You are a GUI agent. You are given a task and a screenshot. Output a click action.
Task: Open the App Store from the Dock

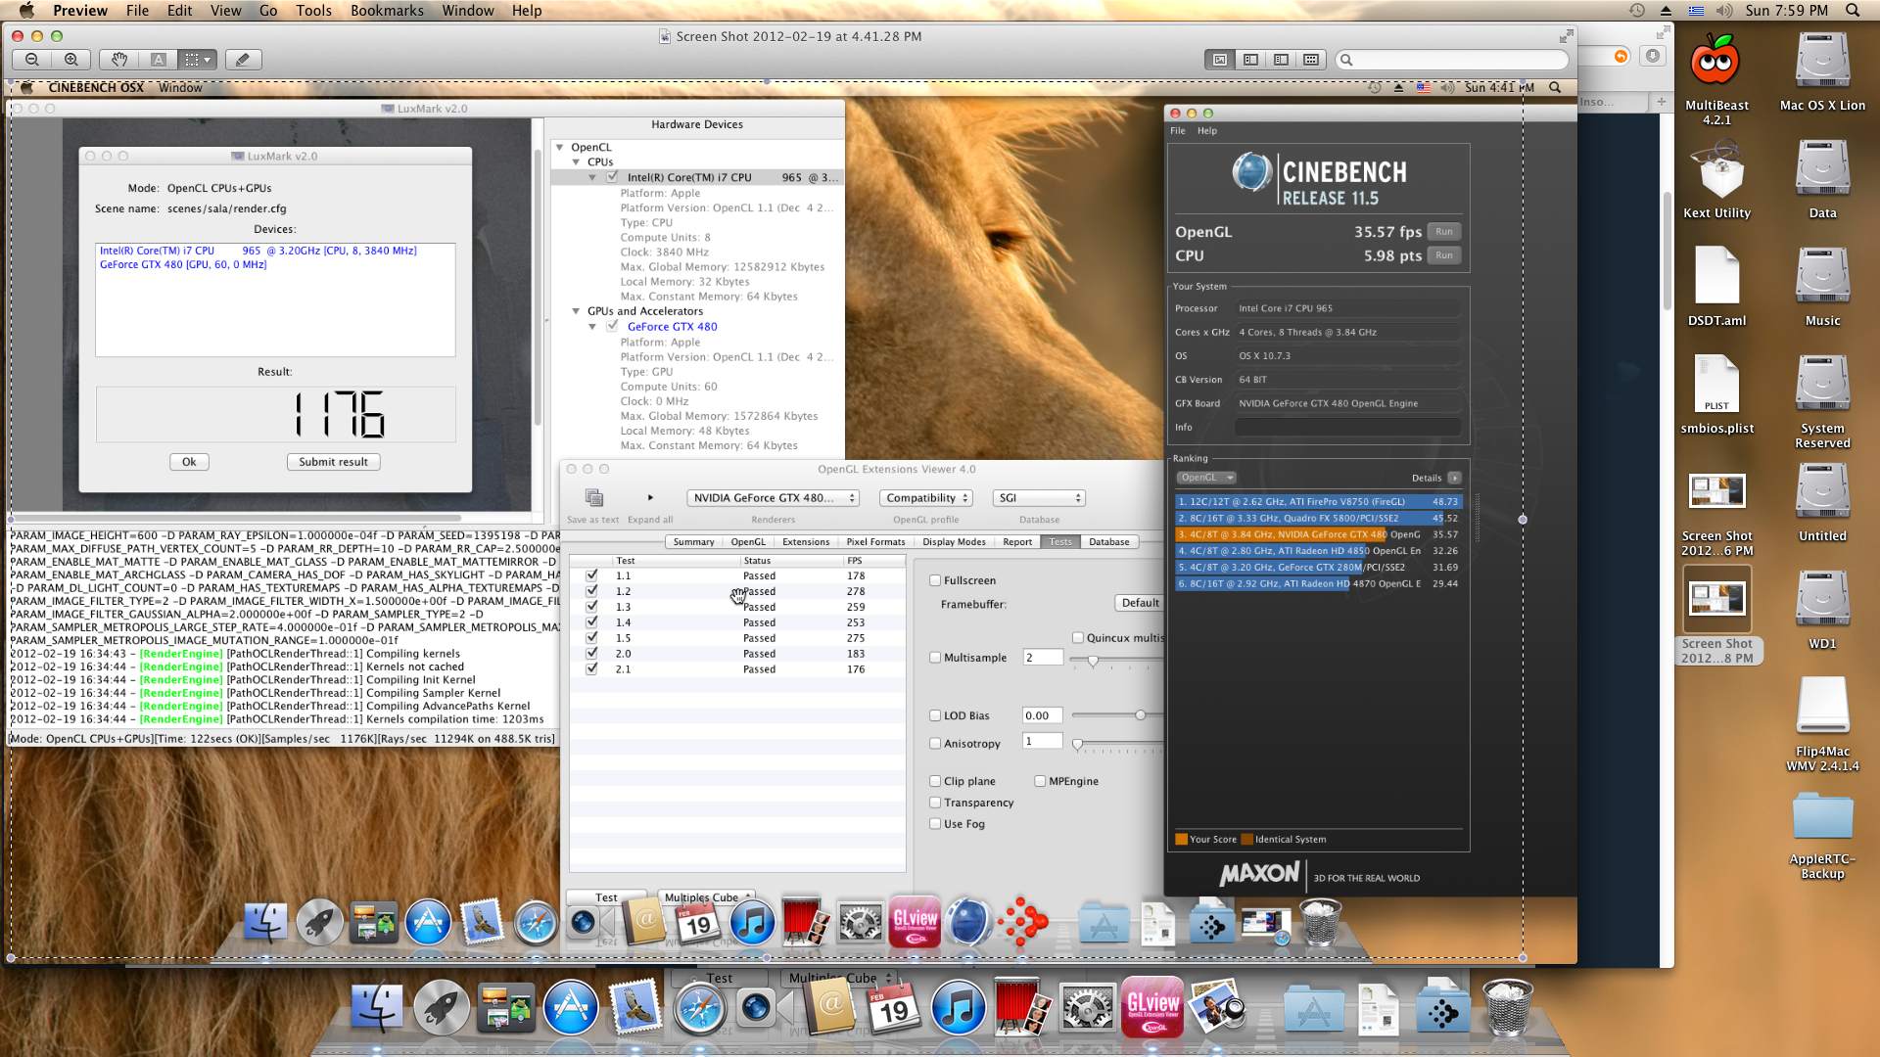click(x=571, y=1007)
